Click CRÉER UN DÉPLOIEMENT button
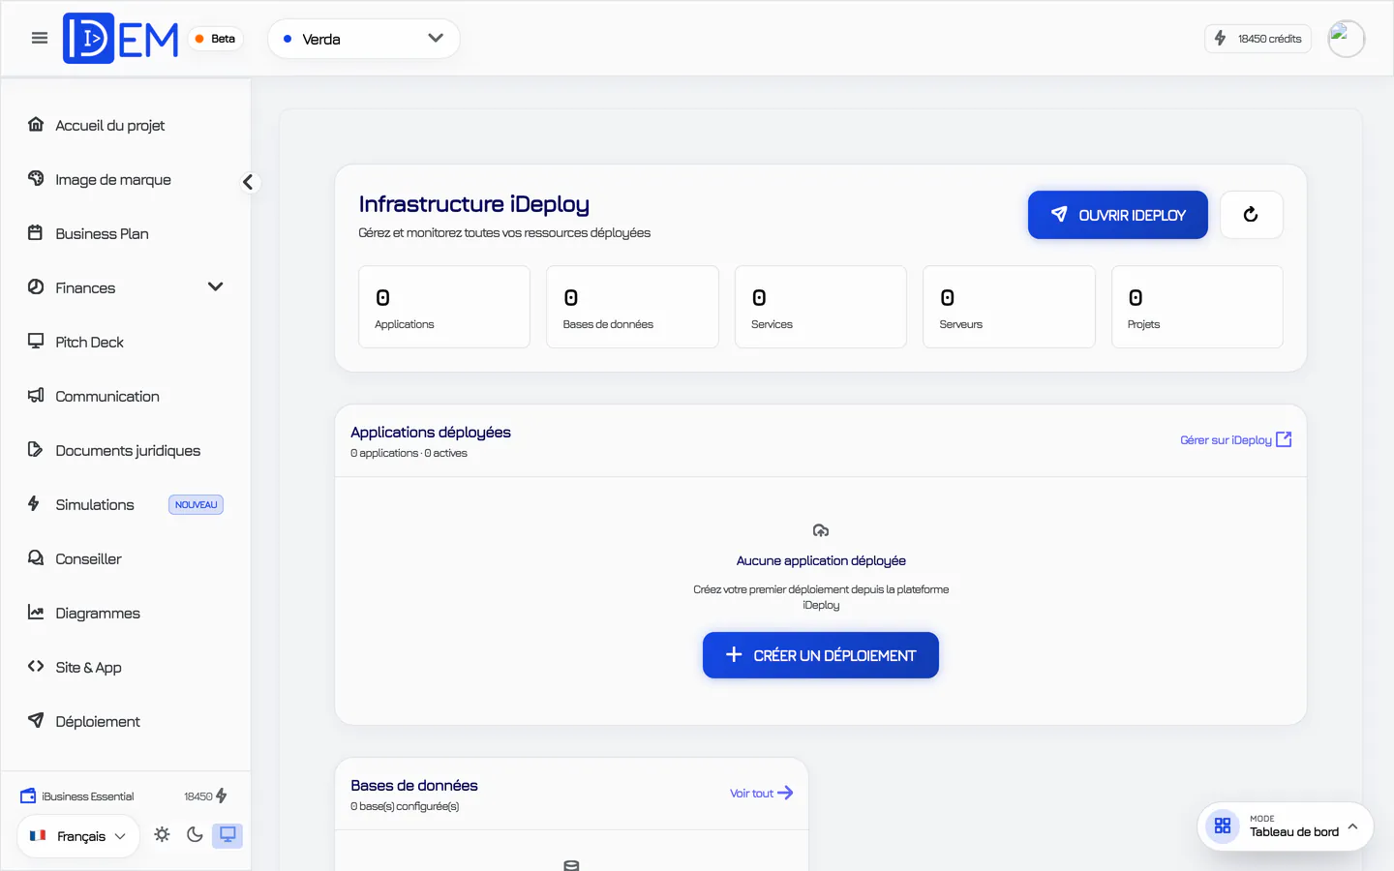Screen dimensions: 1394x871 [x=821, y=655]
